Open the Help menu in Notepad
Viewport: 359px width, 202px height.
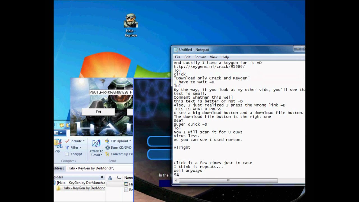[x=225, y=57]
